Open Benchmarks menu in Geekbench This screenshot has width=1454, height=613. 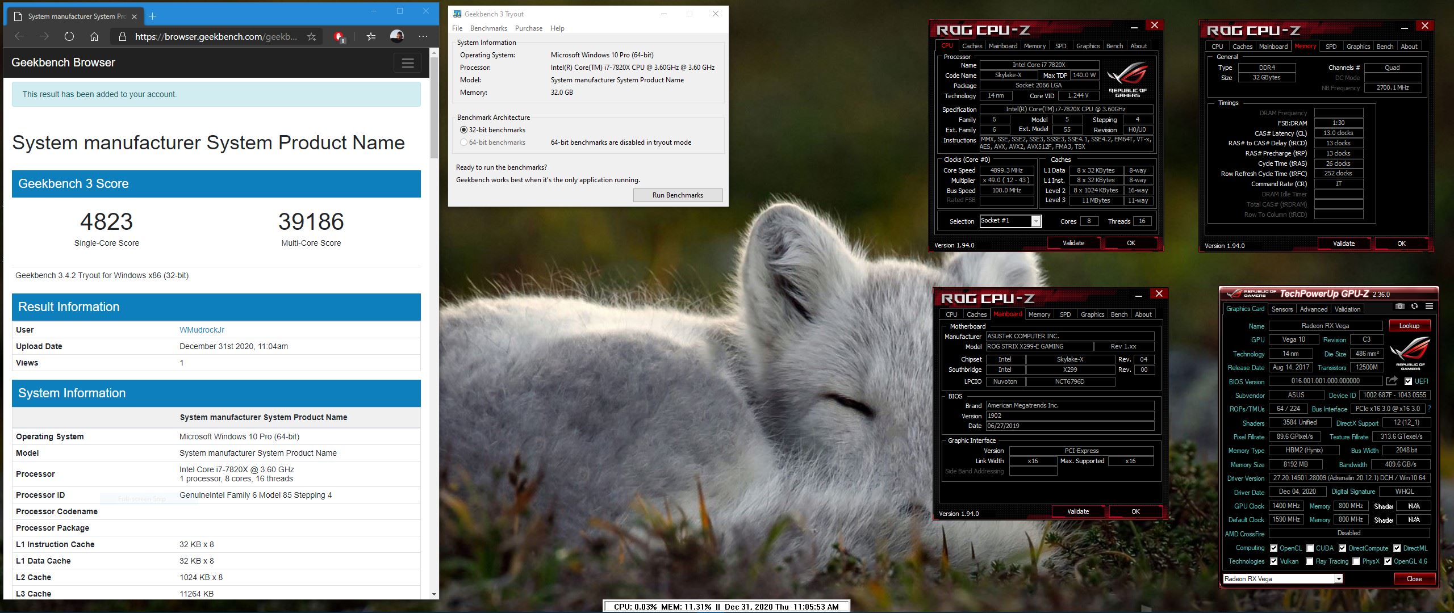[488, 28]
